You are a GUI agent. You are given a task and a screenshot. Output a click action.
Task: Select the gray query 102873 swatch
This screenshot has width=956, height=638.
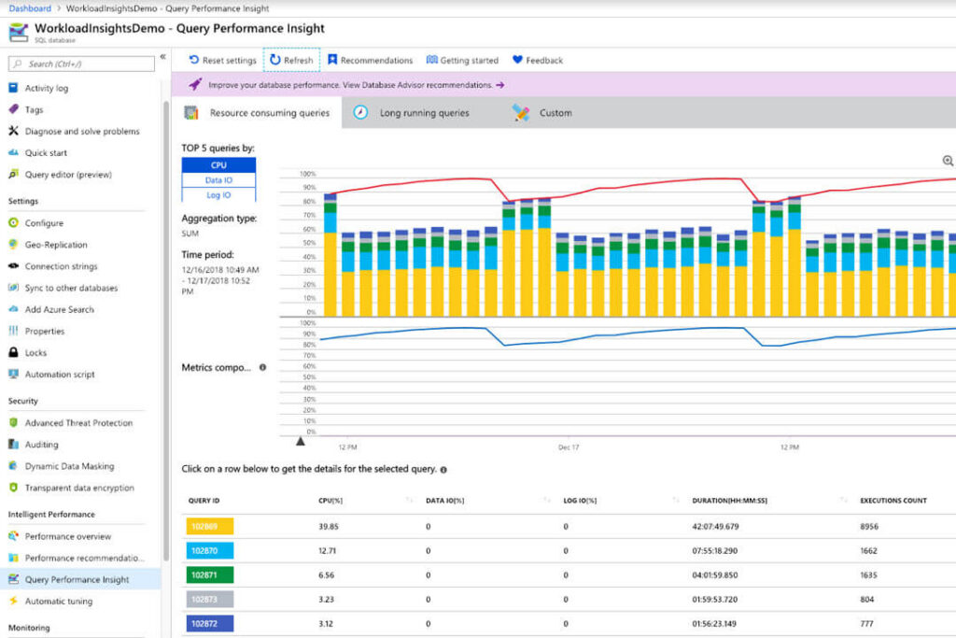210,599
